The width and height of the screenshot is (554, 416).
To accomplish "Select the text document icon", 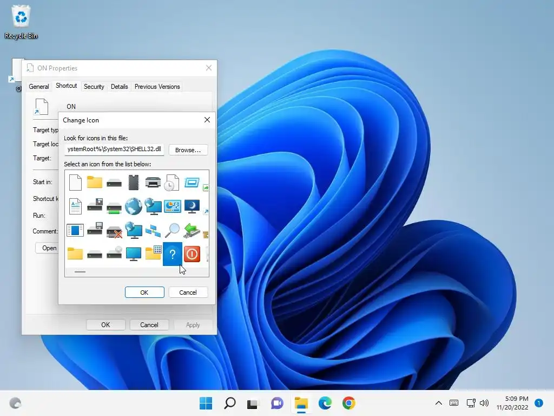I will [75, 206].
